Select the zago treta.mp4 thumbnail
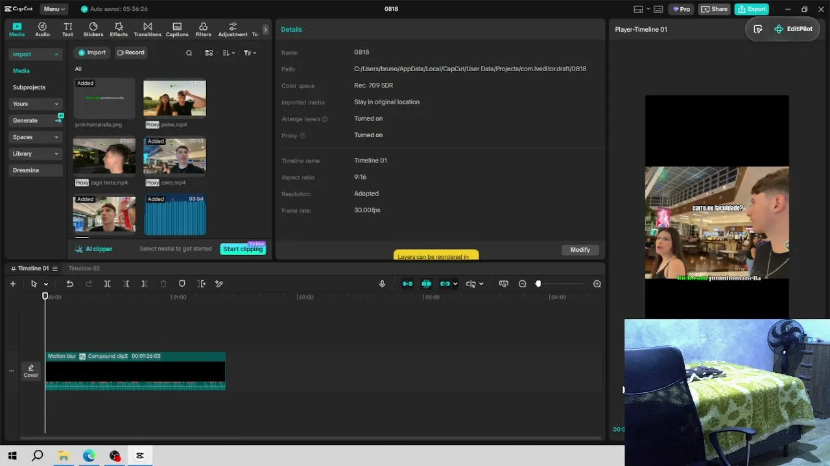Screen dimensions: 830x466 click(104, 155)
